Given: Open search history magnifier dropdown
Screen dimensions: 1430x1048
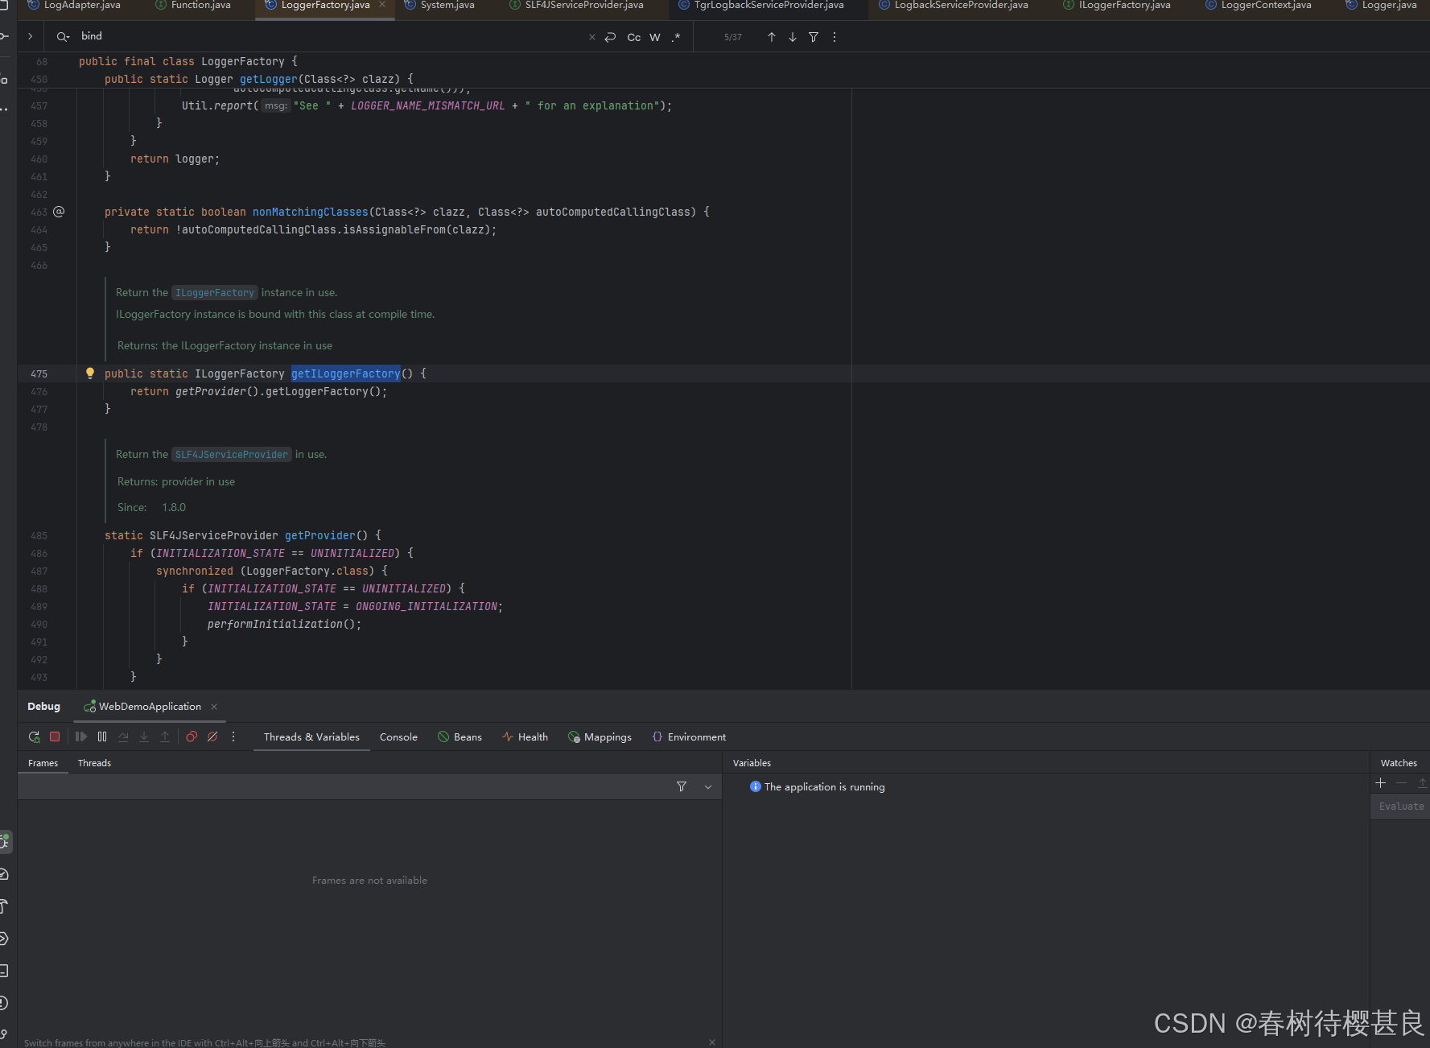Looking at the screenshot, I should point(63,37).
